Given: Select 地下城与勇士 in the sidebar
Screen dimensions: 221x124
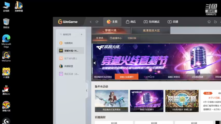Looking at the screenshot, I should 70,58.
